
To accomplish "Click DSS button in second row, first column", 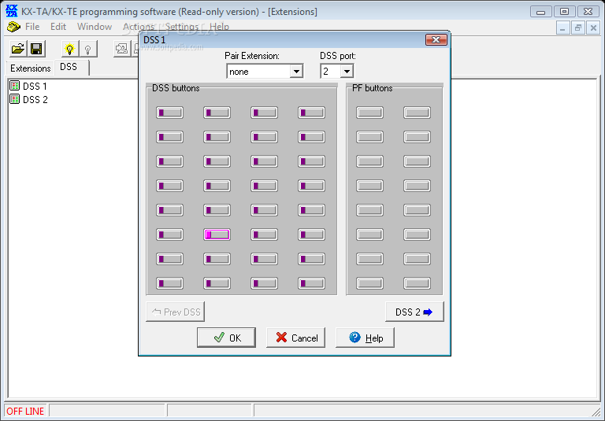I will [x=170, y=137].
